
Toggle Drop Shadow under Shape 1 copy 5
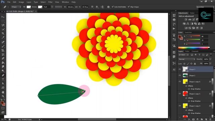coord(189,101)
